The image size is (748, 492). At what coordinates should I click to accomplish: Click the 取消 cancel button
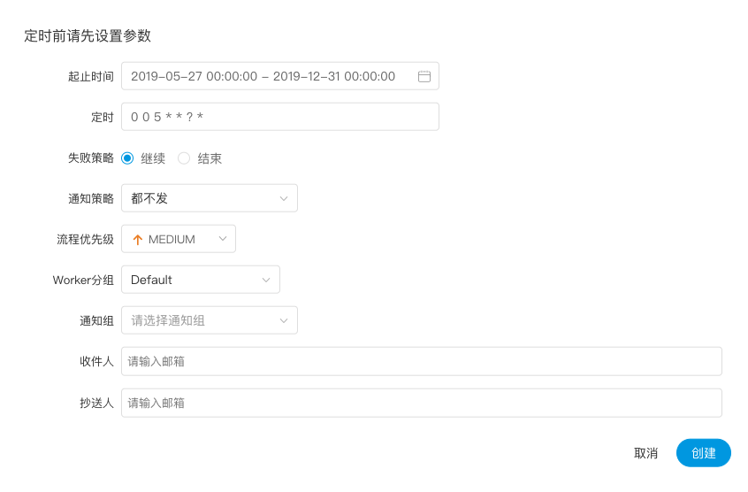click(645, 453)
